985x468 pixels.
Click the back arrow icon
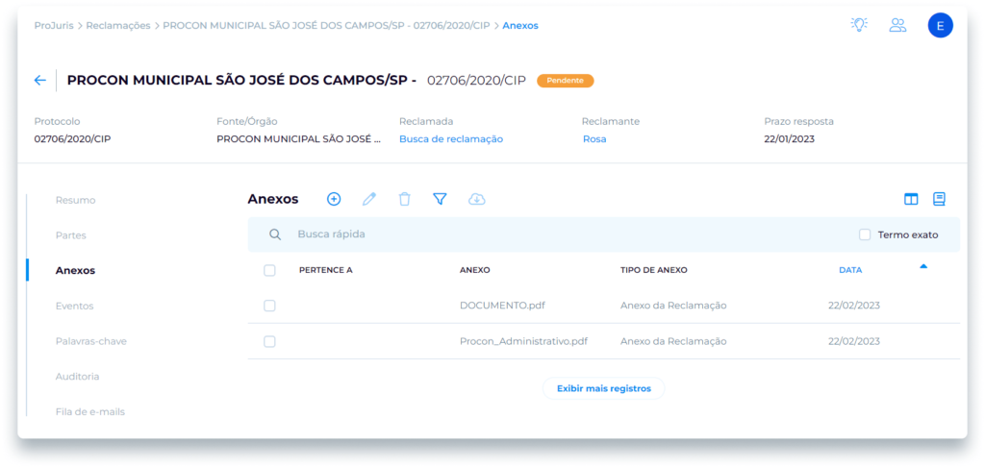[39, 81]
